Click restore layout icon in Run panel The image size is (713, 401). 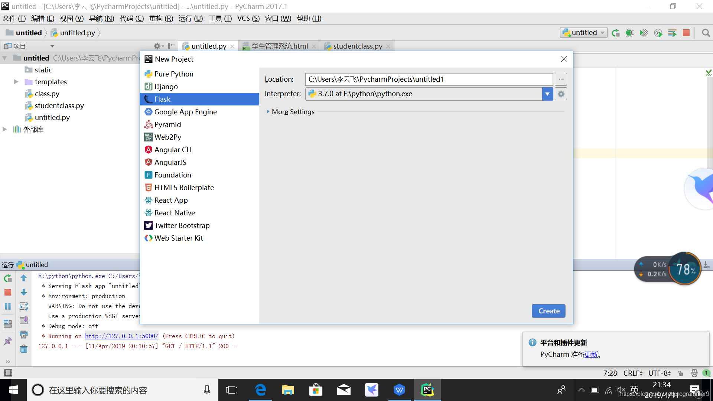8,323
